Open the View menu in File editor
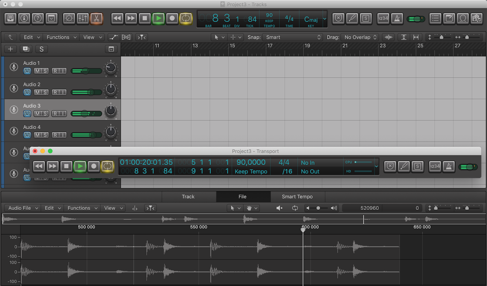Viewport: 487px width, 286px height. click(113, 208)
